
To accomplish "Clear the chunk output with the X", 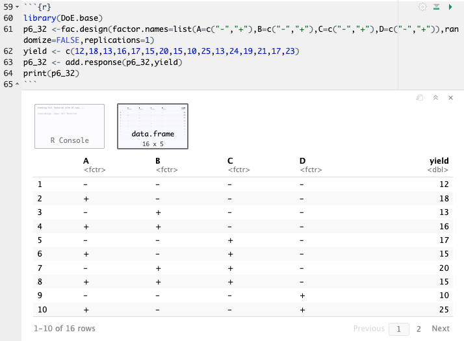I will (x=450, y=97).
